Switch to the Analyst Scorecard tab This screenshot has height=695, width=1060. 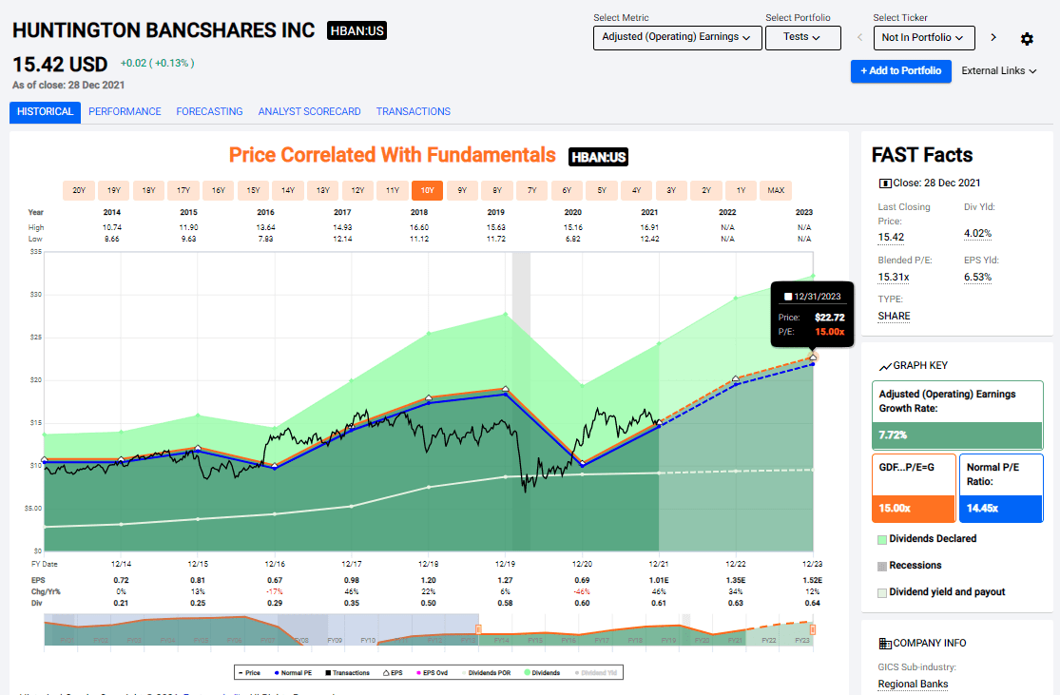pos(309,112)
